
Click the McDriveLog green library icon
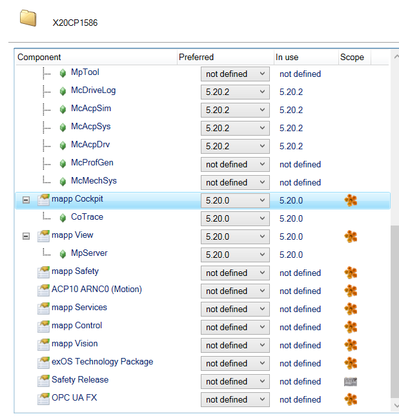(63, 91)
